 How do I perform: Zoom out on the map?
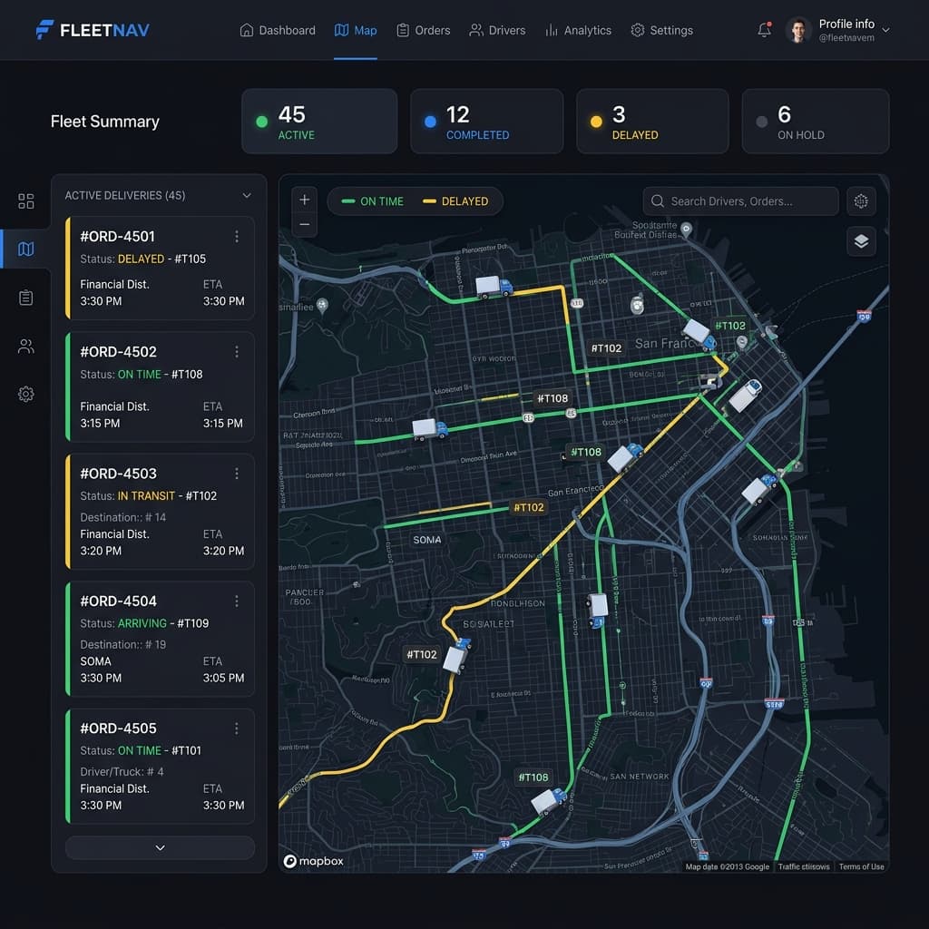coord(305,225)
